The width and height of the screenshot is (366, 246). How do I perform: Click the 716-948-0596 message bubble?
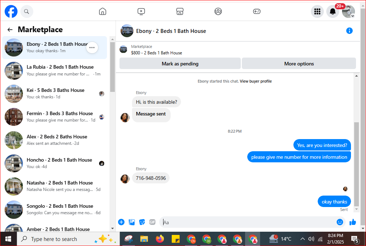pos(151,178)
